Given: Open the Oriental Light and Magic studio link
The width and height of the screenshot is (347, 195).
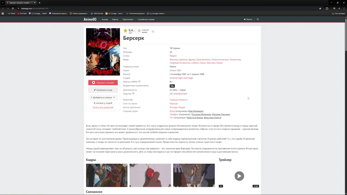Looking at the screenshot, I should coord(182,78).
